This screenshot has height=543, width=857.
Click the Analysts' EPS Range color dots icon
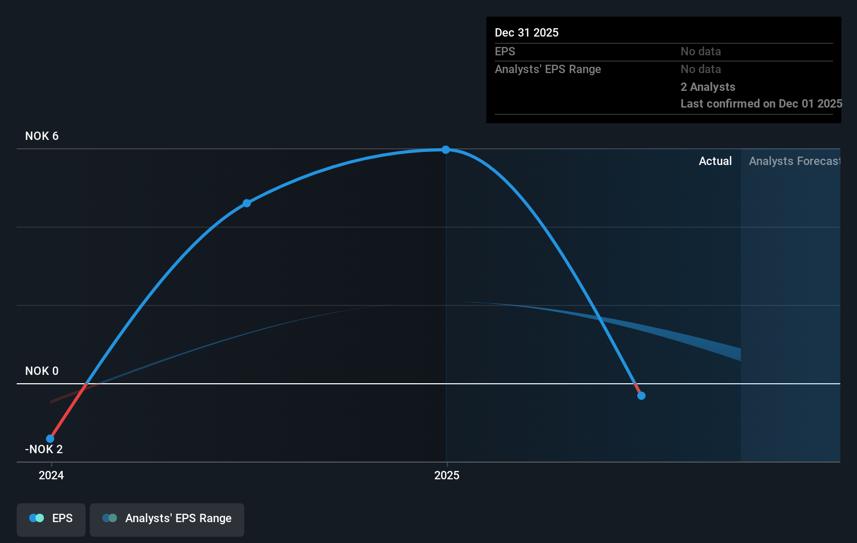click(x=110, y=518)
